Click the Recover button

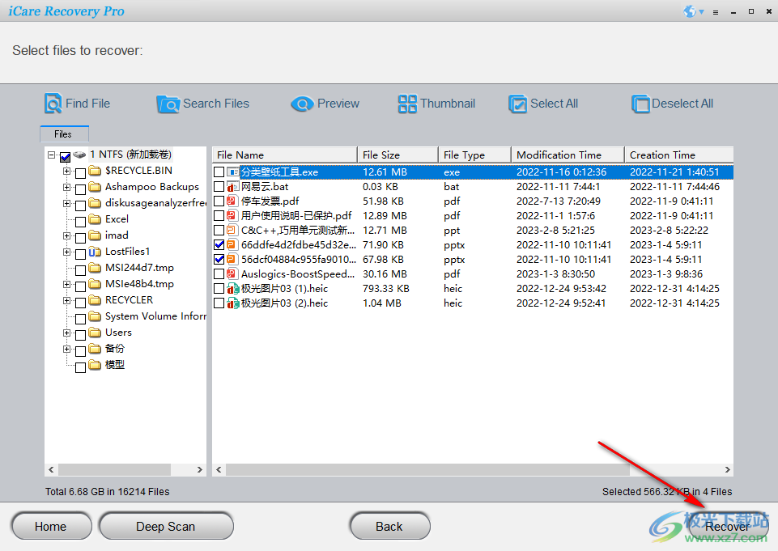pos(728,526)
